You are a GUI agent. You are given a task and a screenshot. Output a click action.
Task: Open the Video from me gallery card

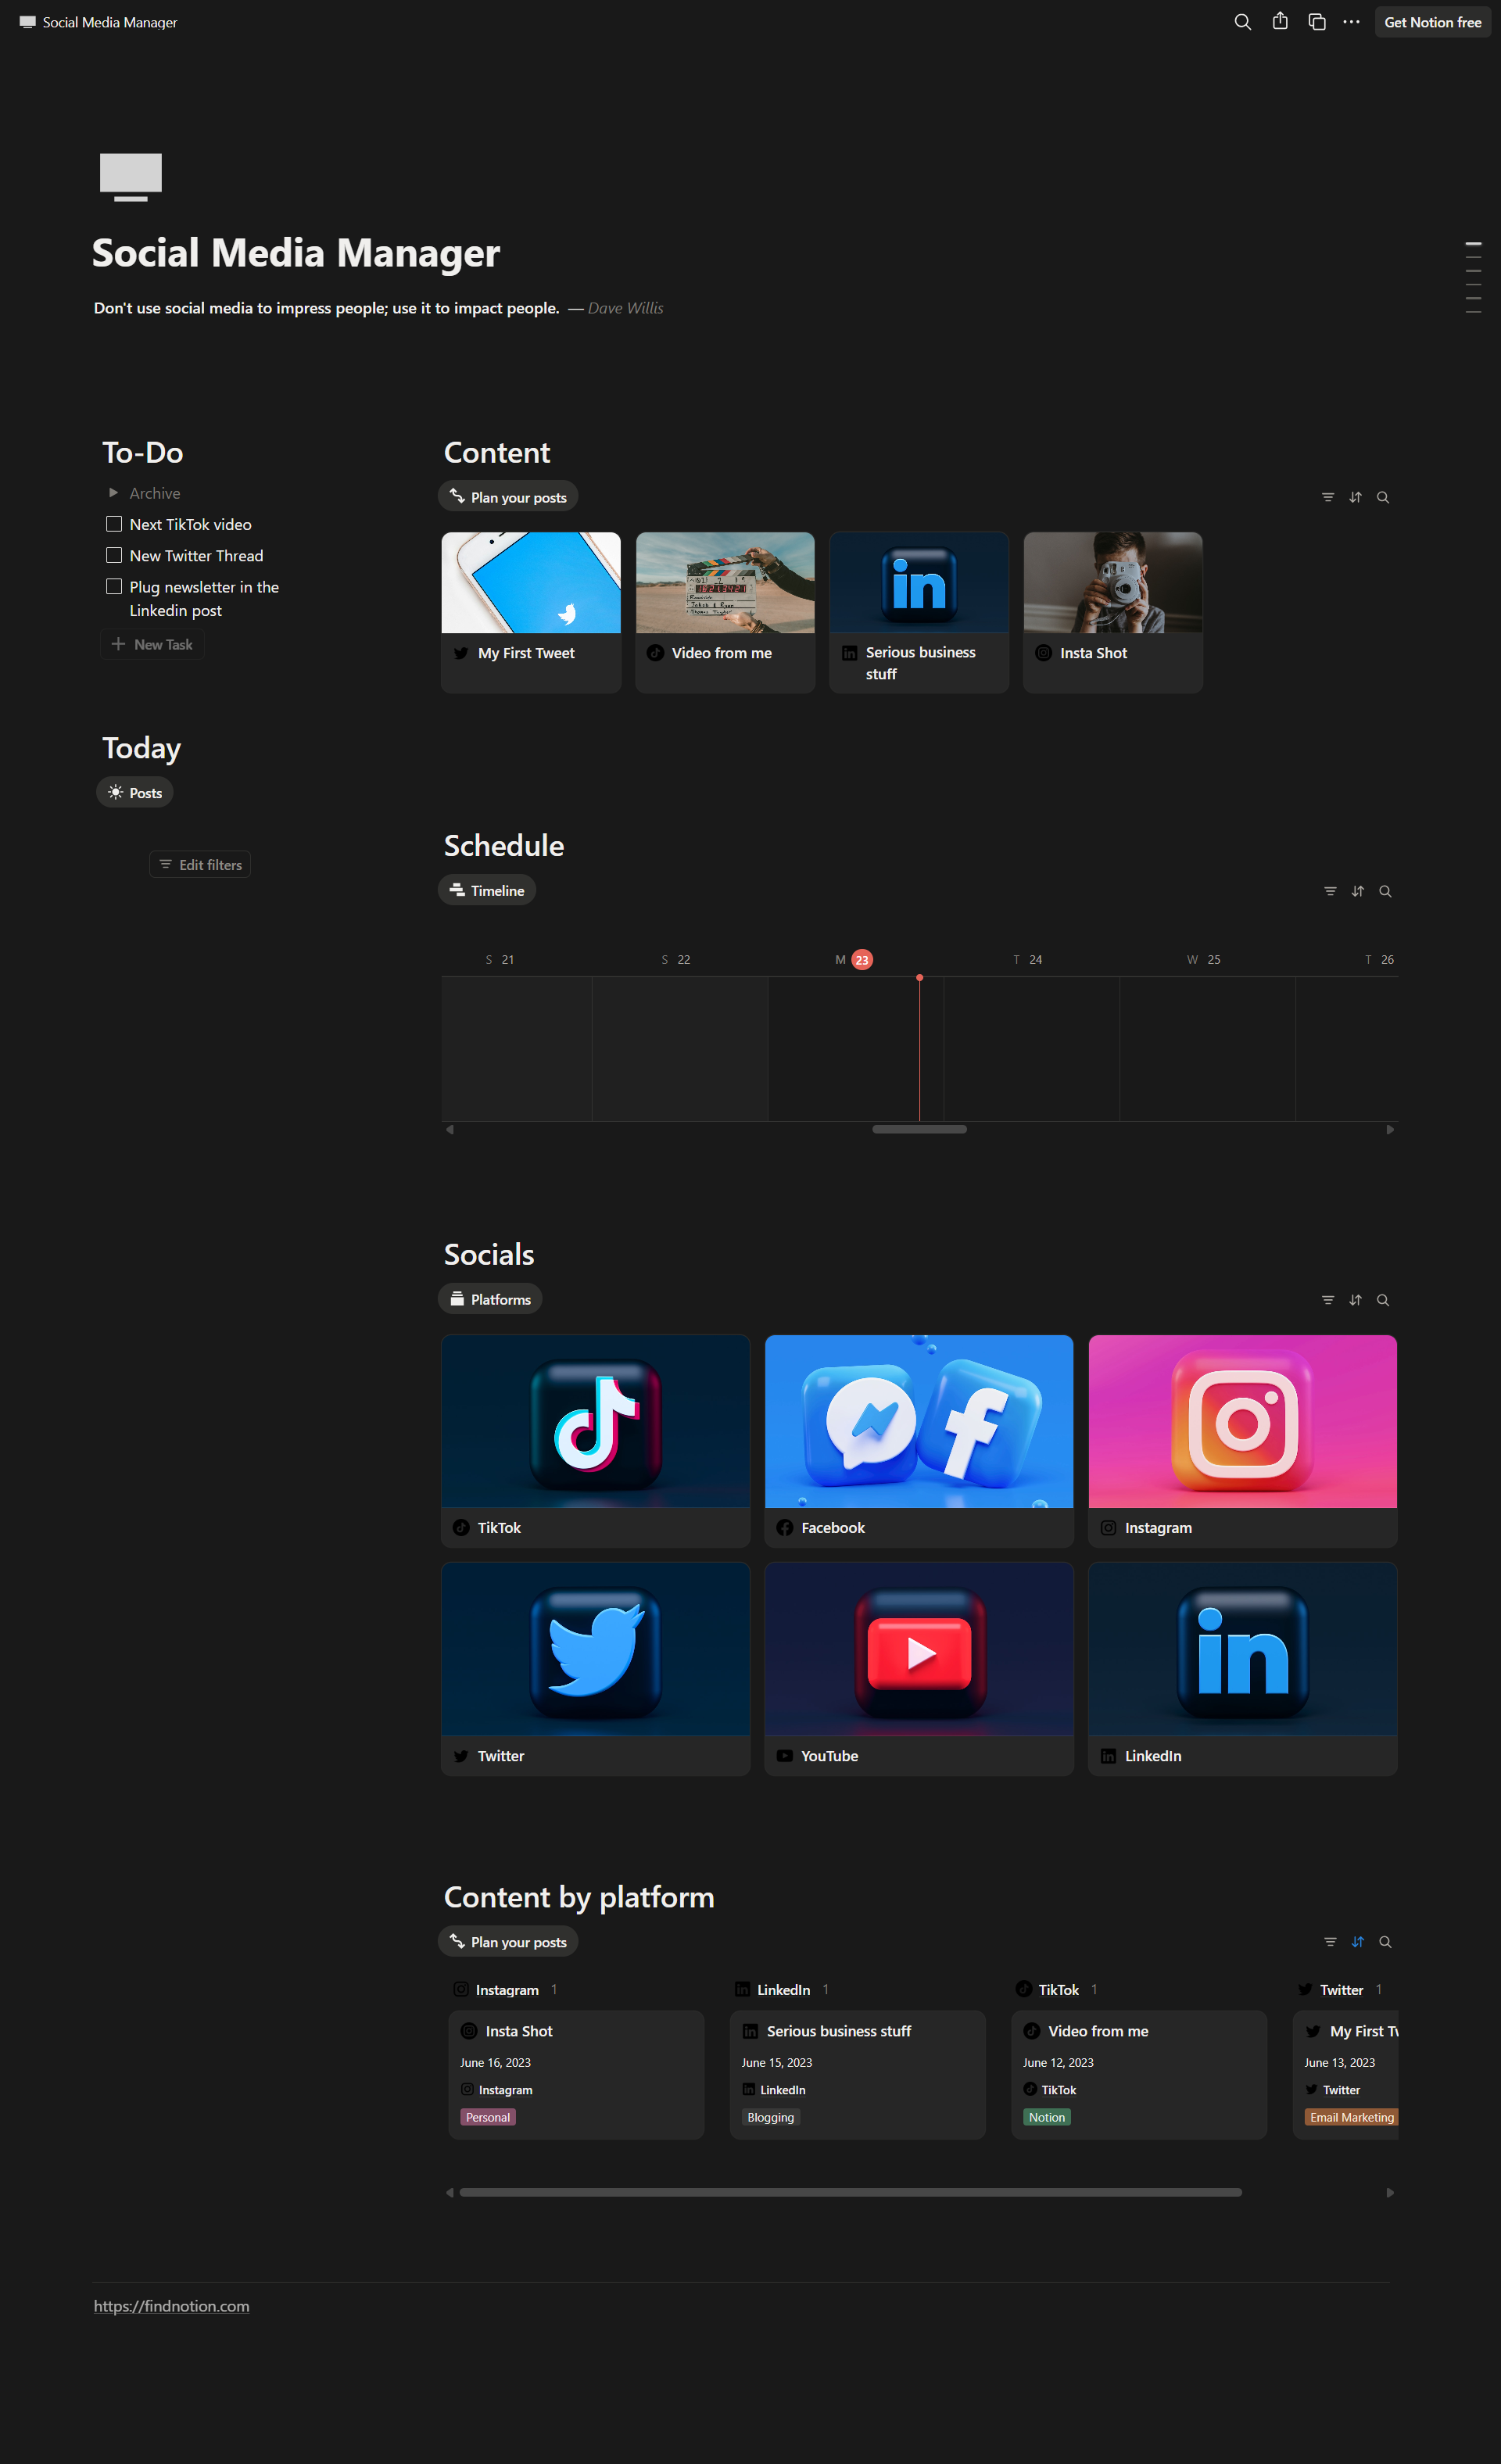click(725, 612)
